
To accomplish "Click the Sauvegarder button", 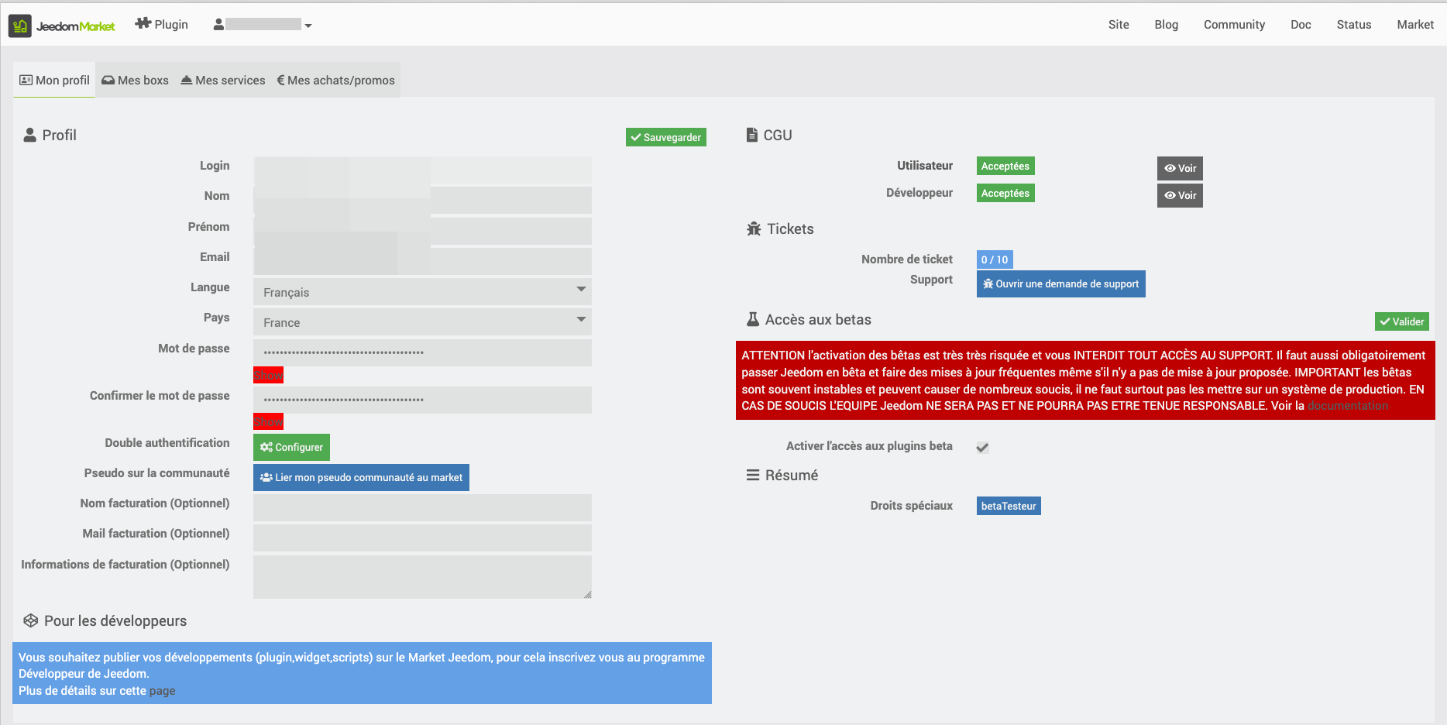I will click(x=666, y=137).
